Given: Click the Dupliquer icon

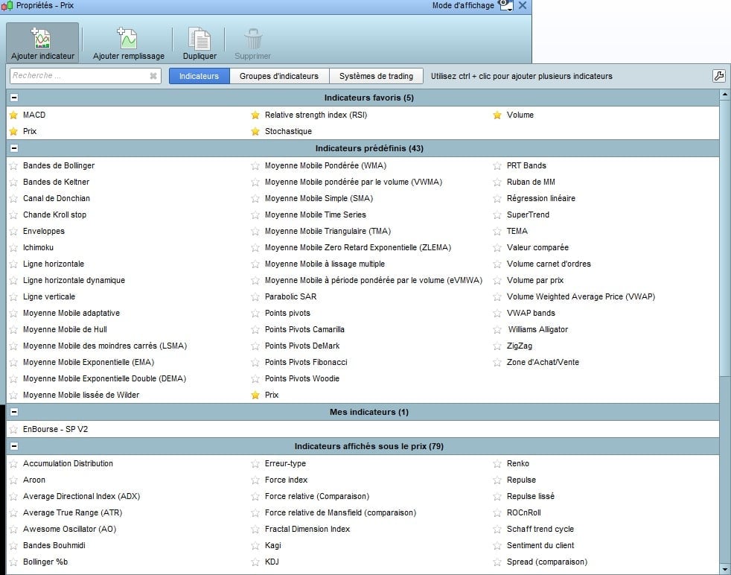Looking at the screenshot, I should (x=199, y=38).
